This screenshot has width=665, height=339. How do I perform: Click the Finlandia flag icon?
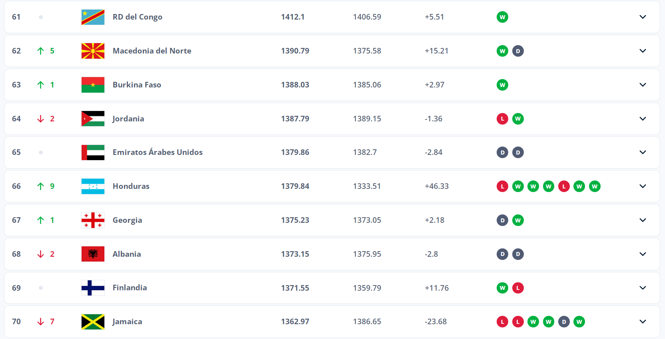[93, 288]
